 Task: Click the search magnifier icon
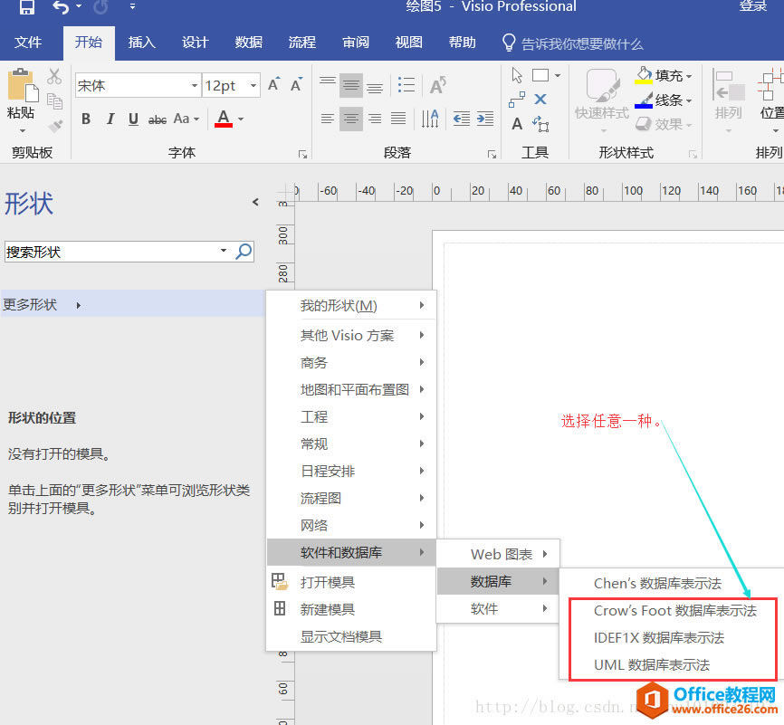[244, 252]
